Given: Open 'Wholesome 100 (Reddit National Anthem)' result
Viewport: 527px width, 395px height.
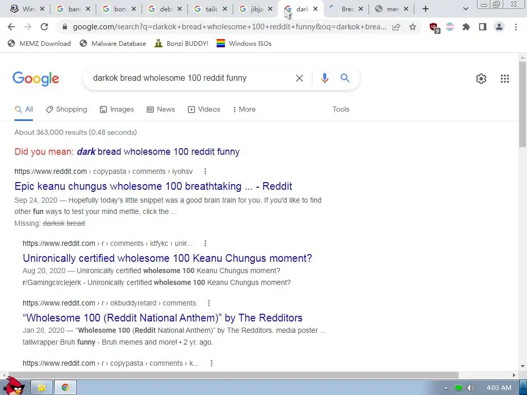Looking at the screenshot, I should (163, 318).
